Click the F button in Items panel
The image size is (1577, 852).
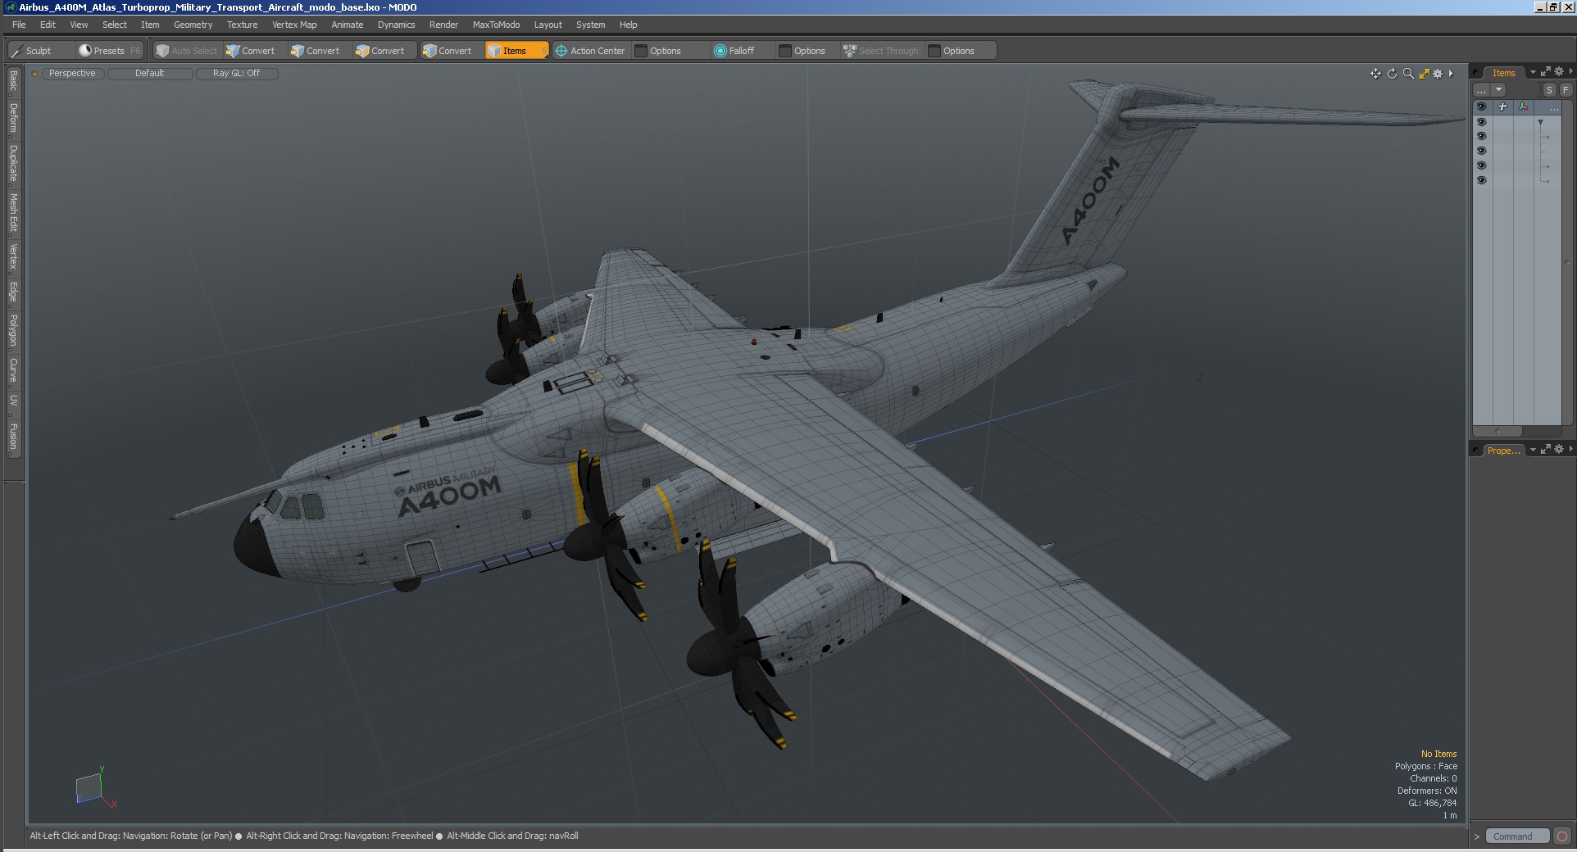(x=1566, y=90)
